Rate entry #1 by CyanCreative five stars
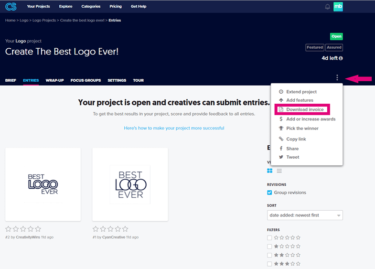This screenshot has height=269, width=375. tap(125, 229)
